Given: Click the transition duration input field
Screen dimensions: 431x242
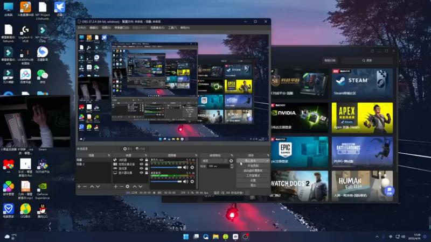Looking at the screenshot, I should pyautogui.click(x=219, y=166).
